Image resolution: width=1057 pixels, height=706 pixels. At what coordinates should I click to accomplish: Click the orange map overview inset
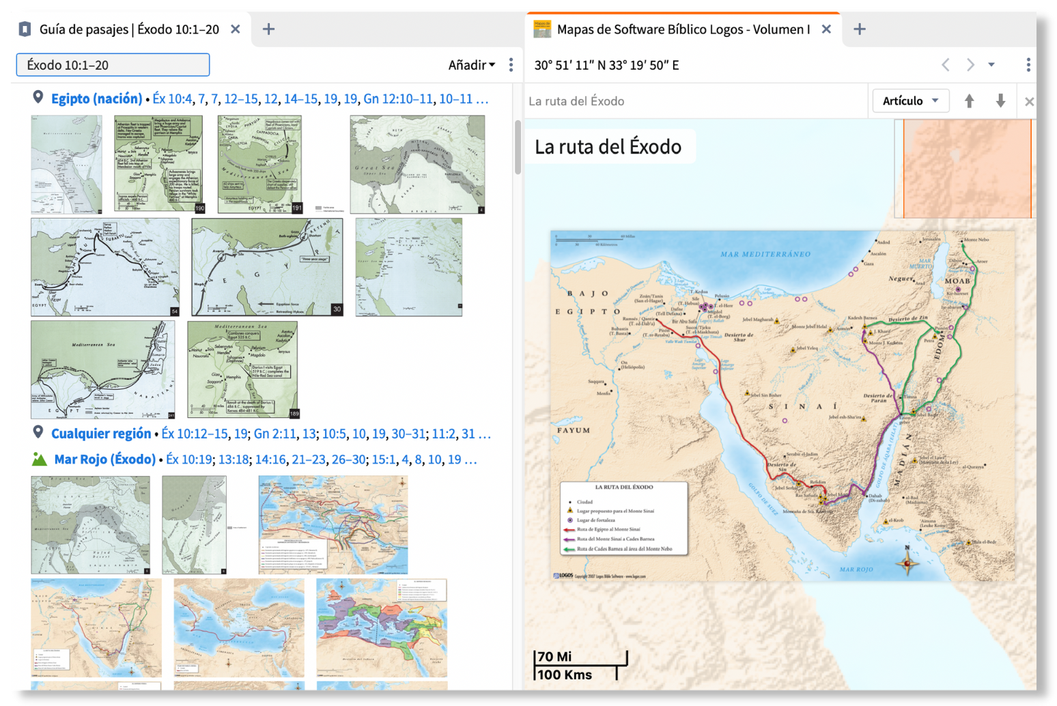pos(967,169)
